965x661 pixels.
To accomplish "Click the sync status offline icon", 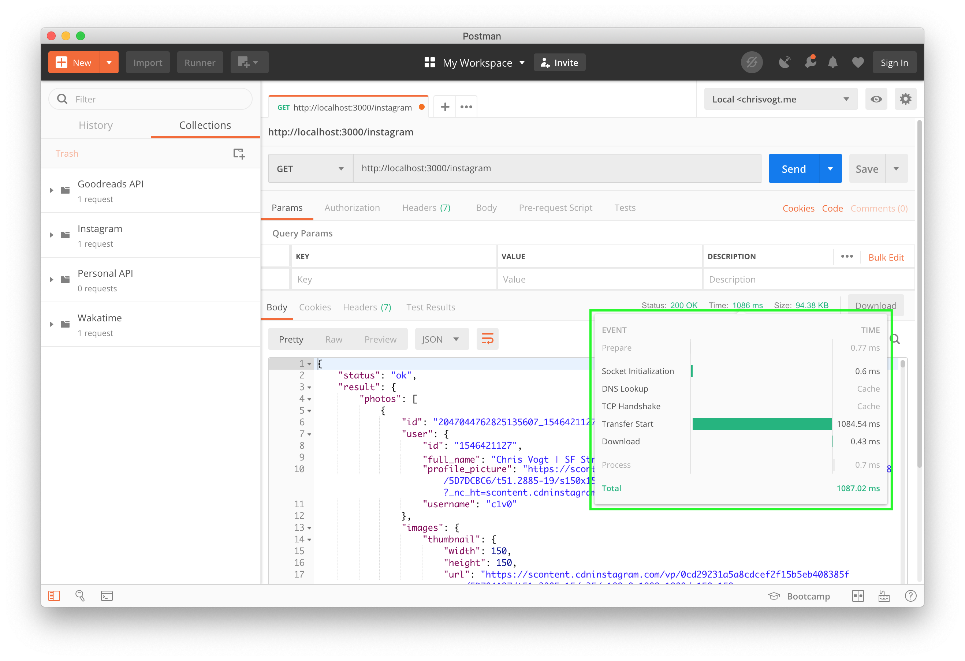I will click(751, 63).
